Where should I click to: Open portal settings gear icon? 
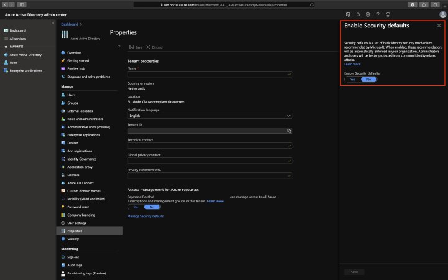[368, 14]
